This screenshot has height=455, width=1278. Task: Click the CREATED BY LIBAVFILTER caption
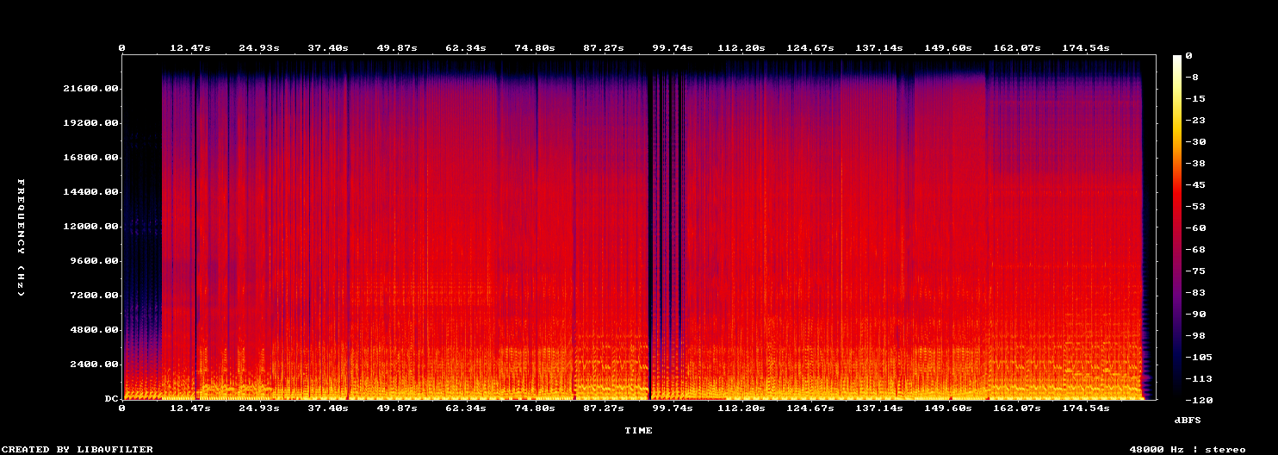coord(78,449)
